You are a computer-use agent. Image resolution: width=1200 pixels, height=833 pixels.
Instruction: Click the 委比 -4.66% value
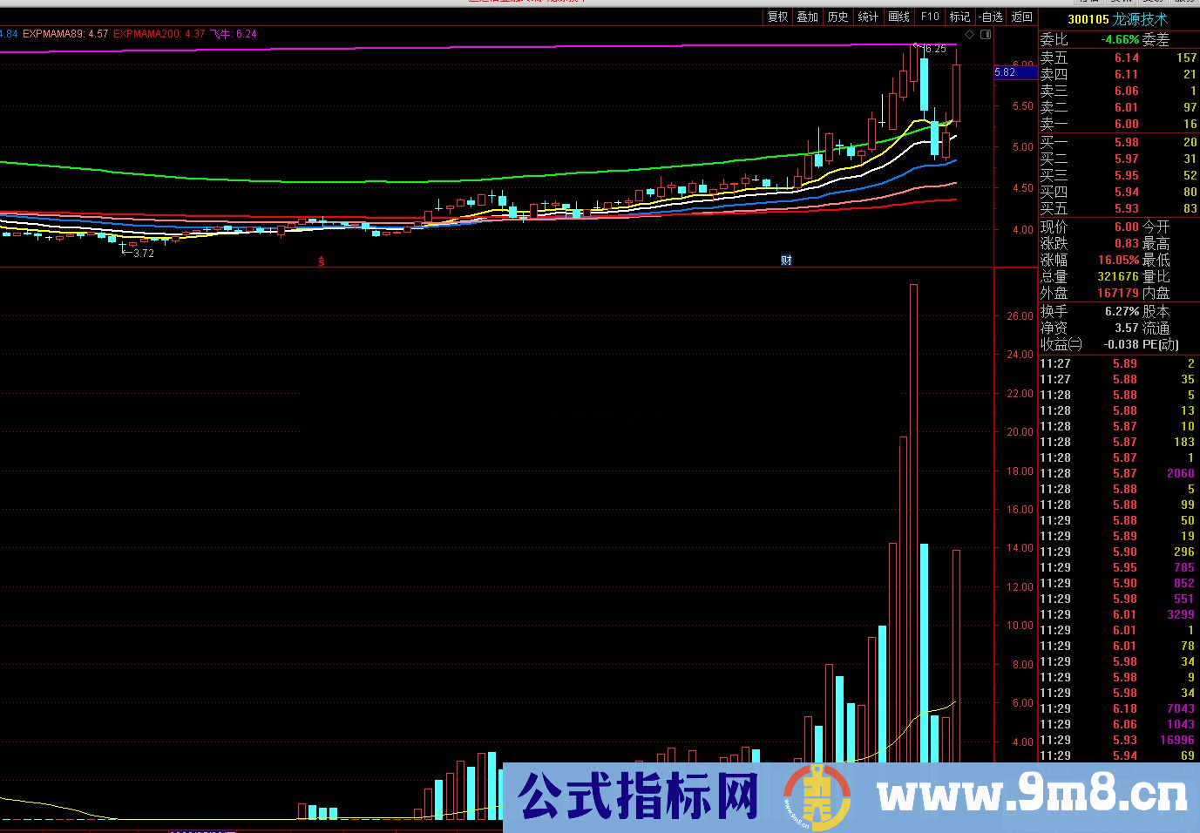1120,39
